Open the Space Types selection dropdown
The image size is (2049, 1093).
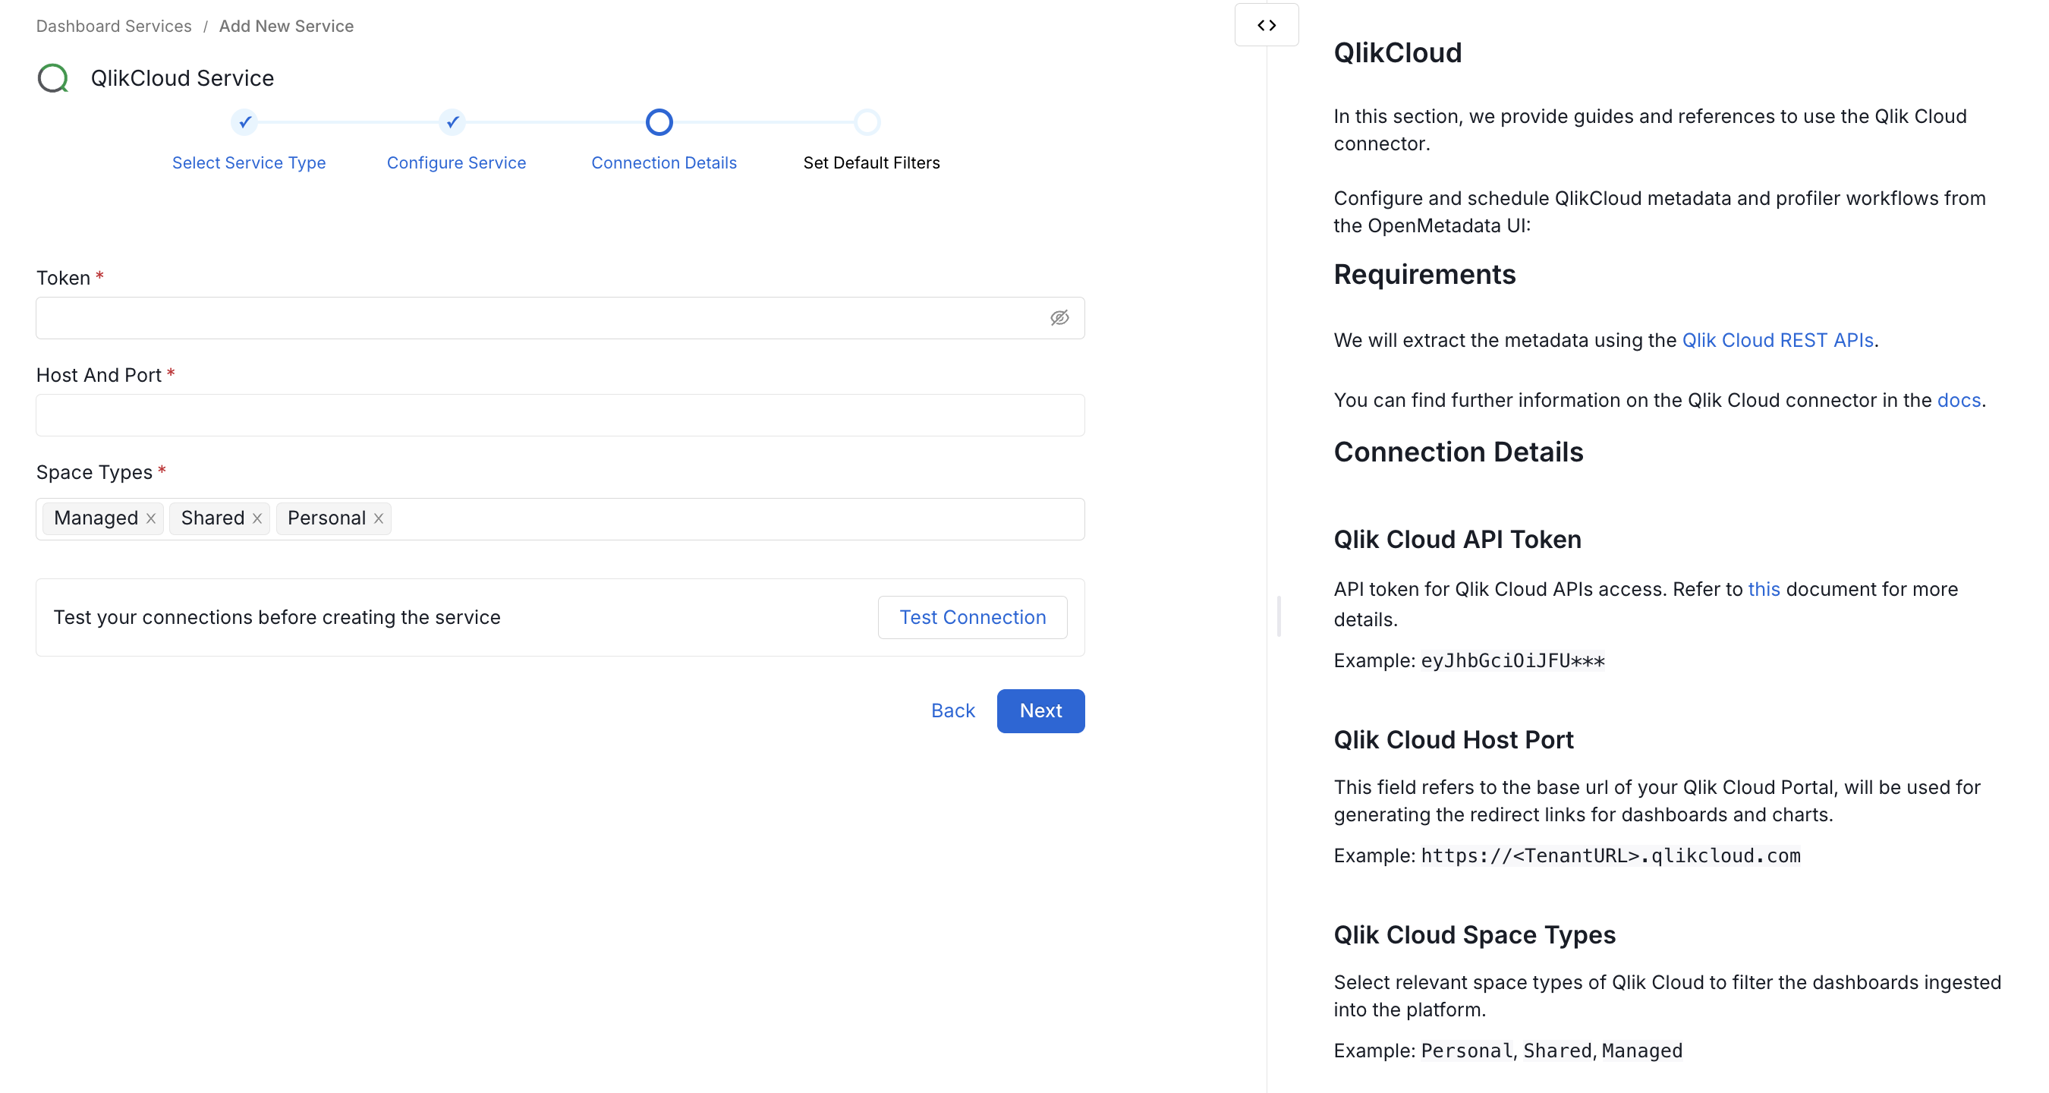(x=716, y=518)
